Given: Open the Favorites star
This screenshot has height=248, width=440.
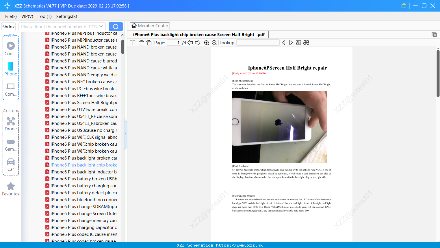Looking at the screenshot, I should click(x=11, y=189).
